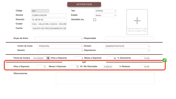
Task: Click the 'Tipo de Imagen: PNG' text
Action: coord(137,31)
